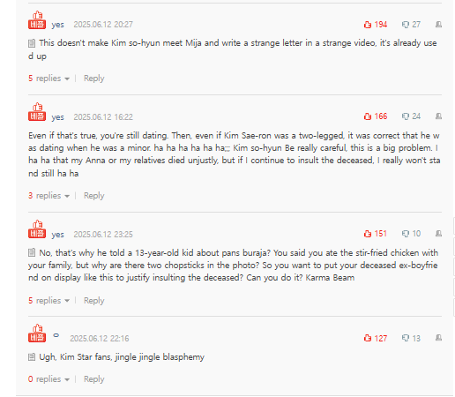Click report icon on 23:25 comment
Screen dimensions: 455x397
(x=438, y=234)
